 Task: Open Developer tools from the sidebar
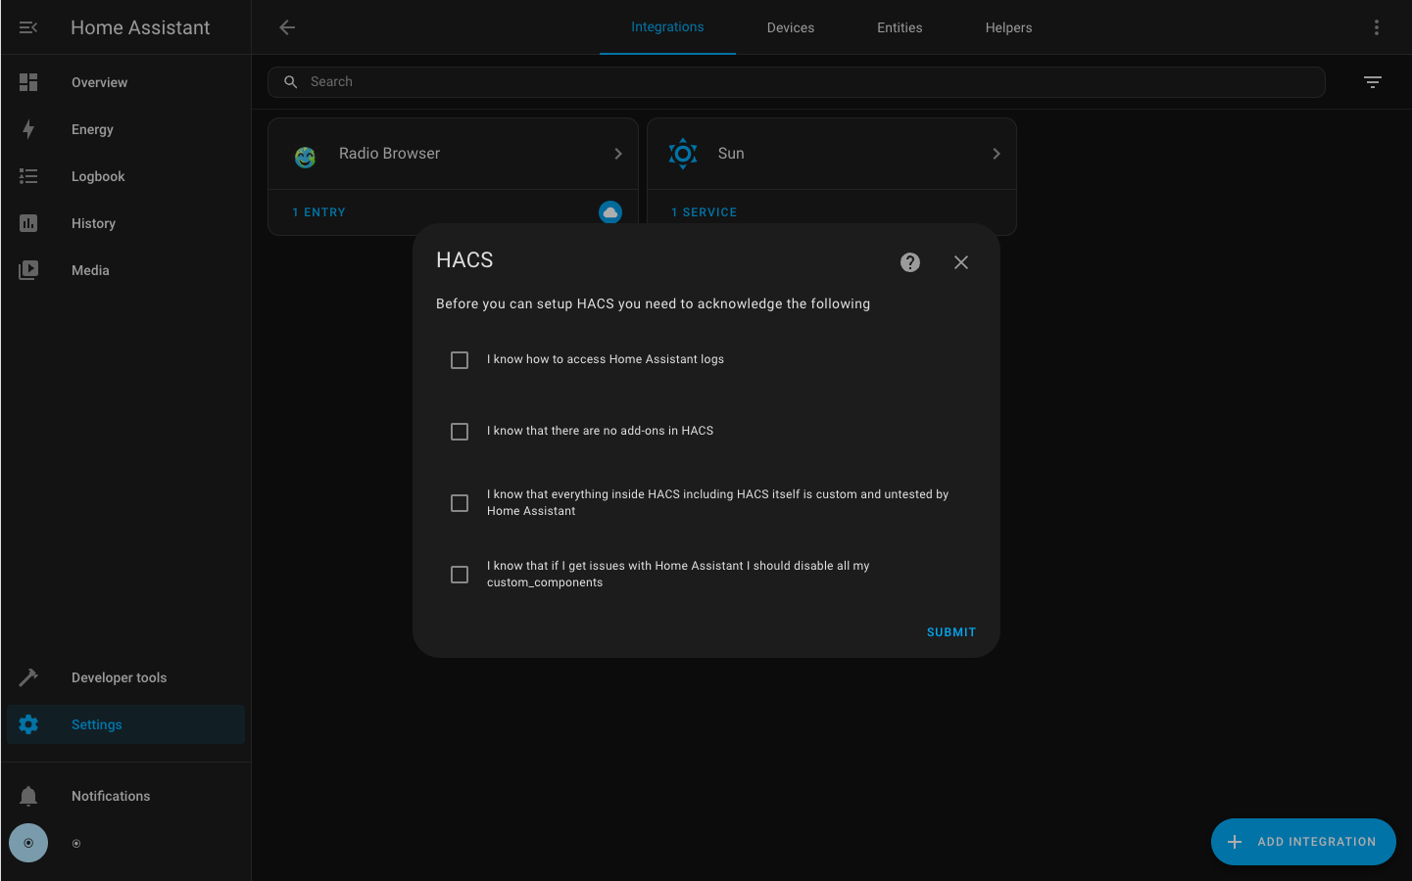119,677
